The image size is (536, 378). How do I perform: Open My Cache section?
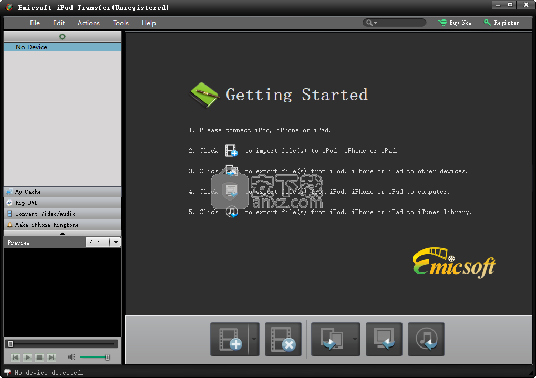coord(63,192)
